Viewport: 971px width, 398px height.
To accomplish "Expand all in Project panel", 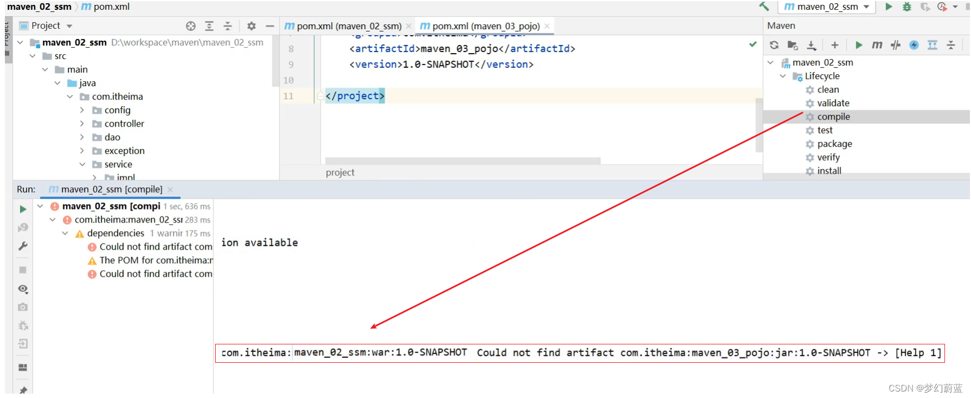I will 209,26.
